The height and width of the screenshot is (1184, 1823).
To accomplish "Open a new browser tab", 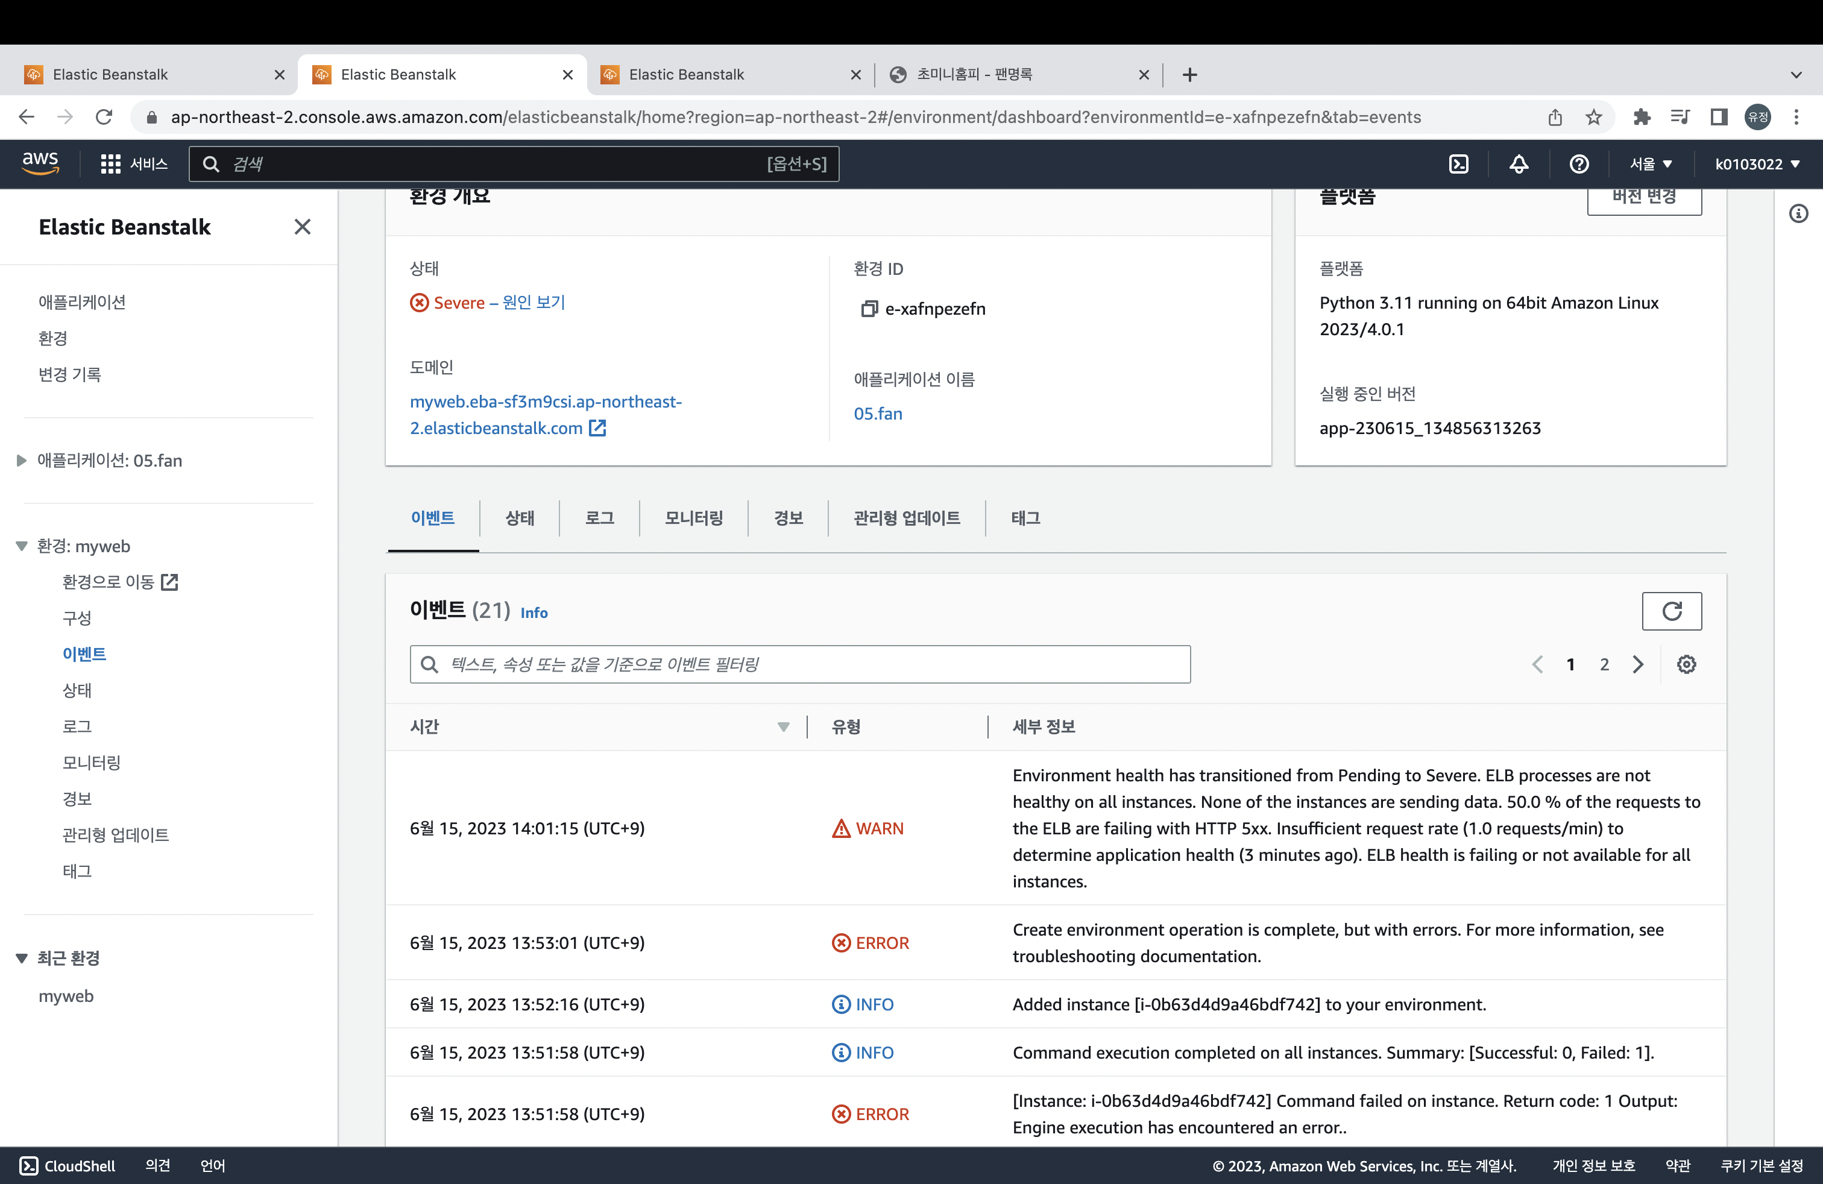I will [x=1189, y=74].
